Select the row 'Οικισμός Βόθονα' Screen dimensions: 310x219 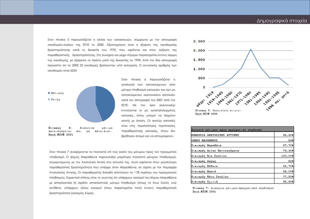pos(243,166)
